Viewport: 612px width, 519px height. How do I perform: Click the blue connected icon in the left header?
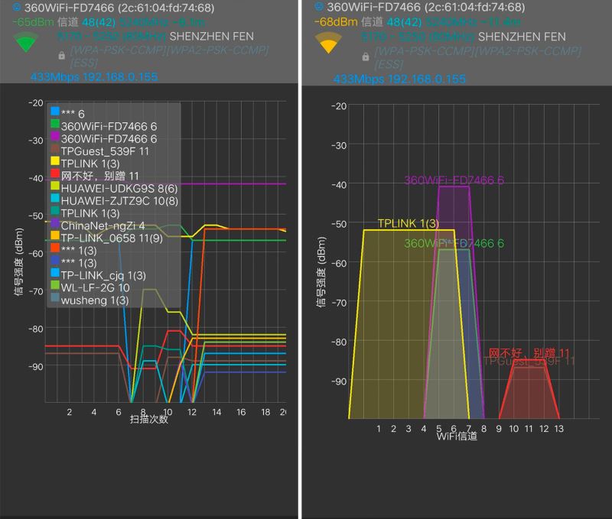[17, 7]
